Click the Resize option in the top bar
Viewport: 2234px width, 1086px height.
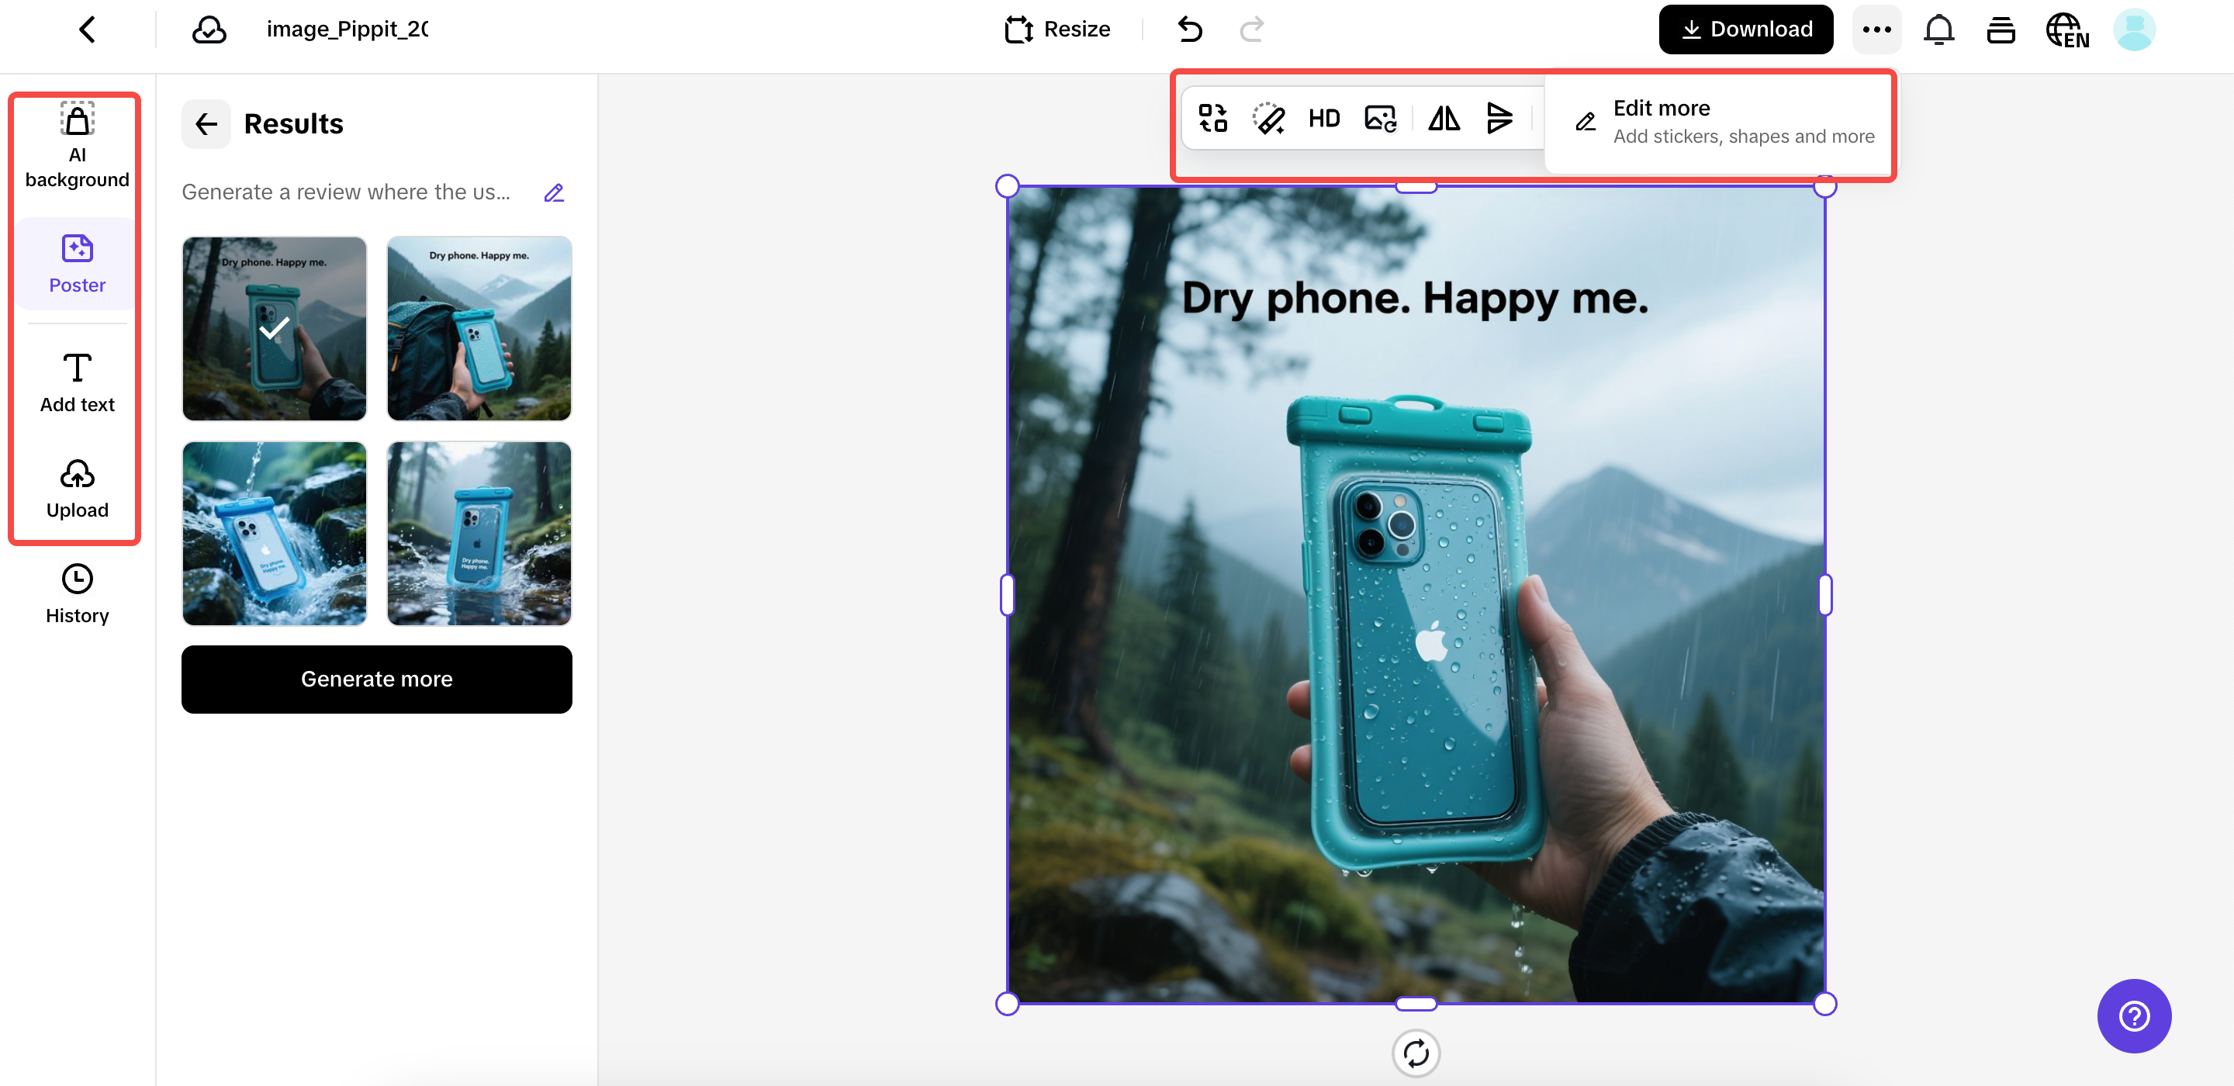(x=1057, y=29)
